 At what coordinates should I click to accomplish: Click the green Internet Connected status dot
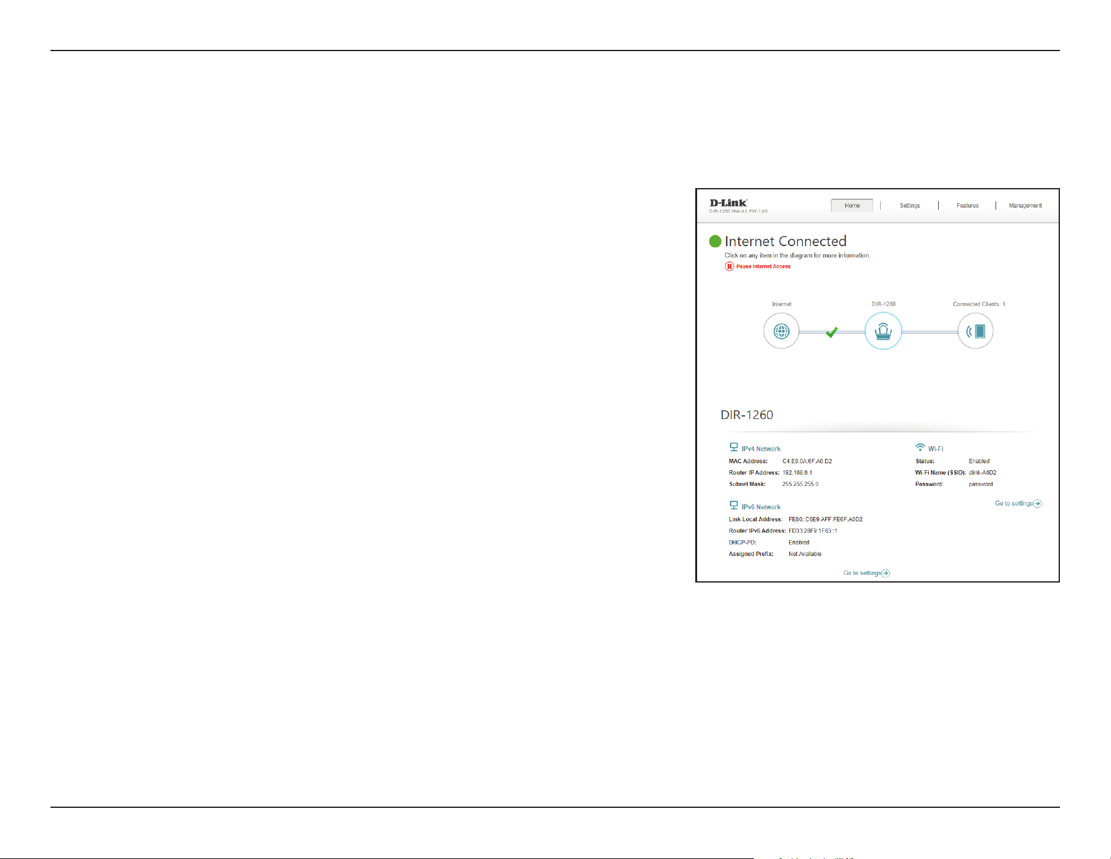pos(715,241)
